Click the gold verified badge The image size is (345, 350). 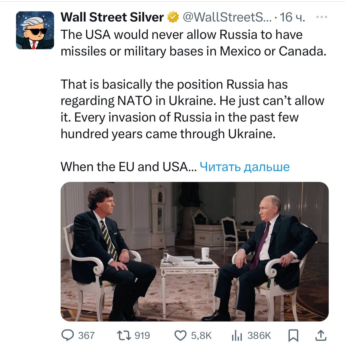[x=173, y=17]
